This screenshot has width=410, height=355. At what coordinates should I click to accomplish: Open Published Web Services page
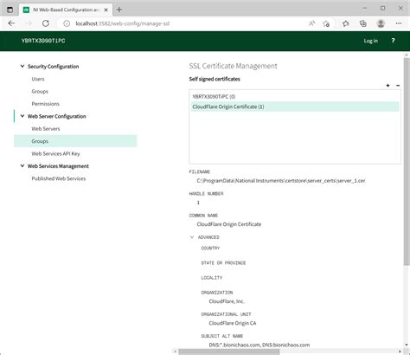pos(59,178)
